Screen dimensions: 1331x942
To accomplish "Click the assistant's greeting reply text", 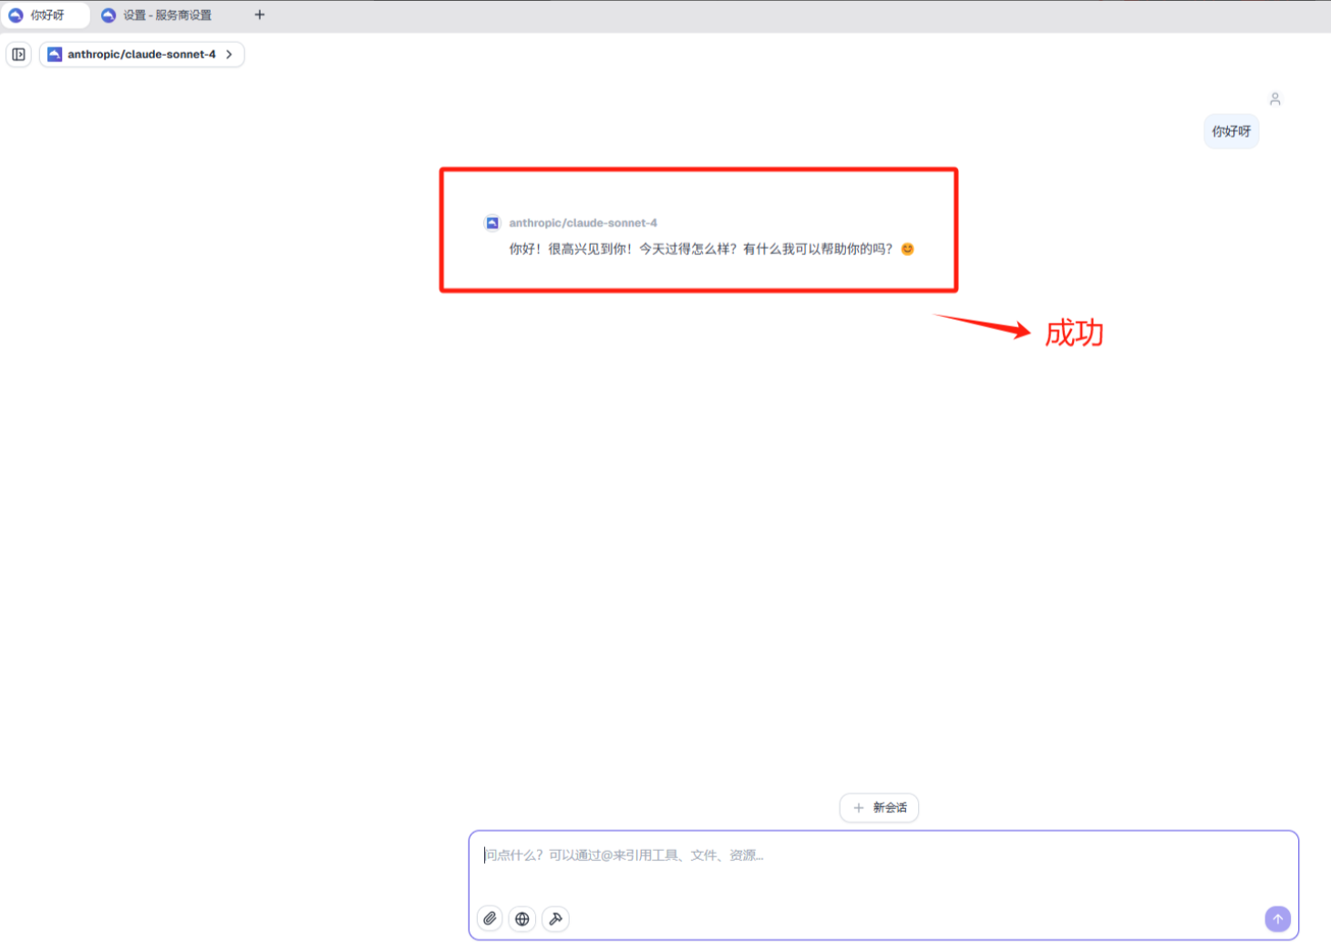I will (x=700, y=249).
